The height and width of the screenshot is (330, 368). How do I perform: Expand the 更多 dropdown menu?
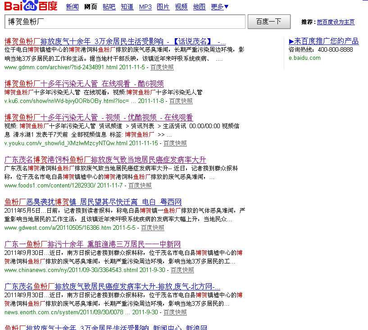(219, 7)
